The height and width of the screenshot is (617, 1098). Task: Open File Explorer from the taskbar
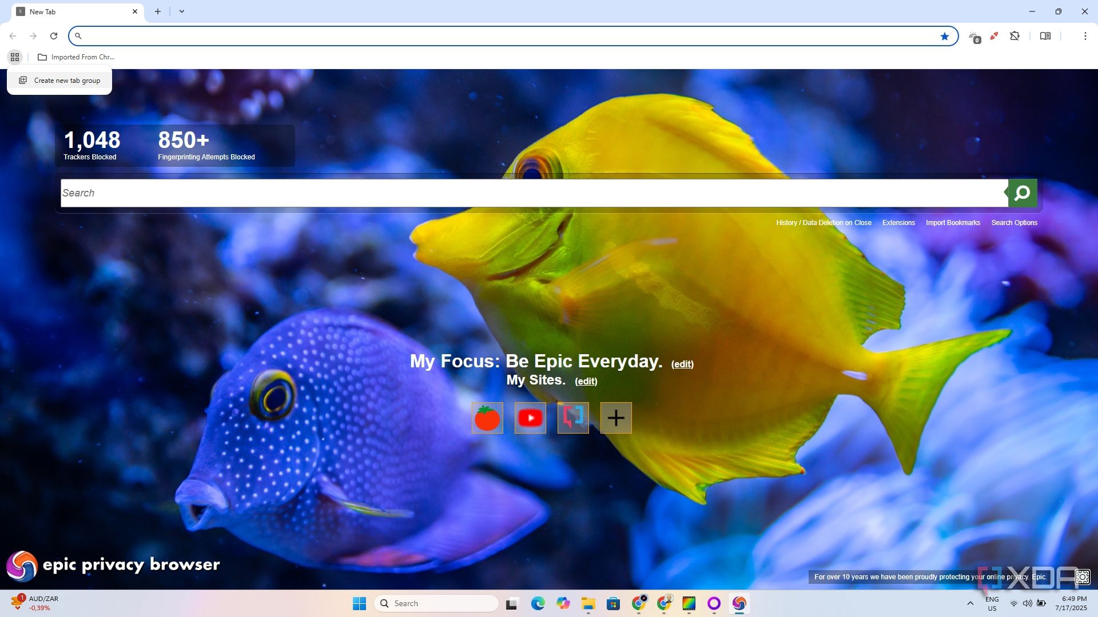588,603
